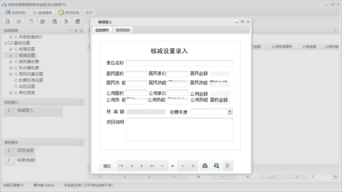Viewport: 342px width, 192px height.
Task: Open the 收费年度 dropdown
Action: pyautogui.click(x=229, y=111)
